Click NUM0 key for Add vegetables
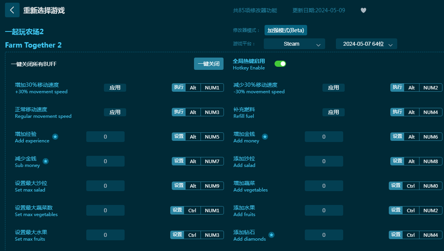This screenshot has width=444, height=251. pyautogui.click(x=431, y=186)
